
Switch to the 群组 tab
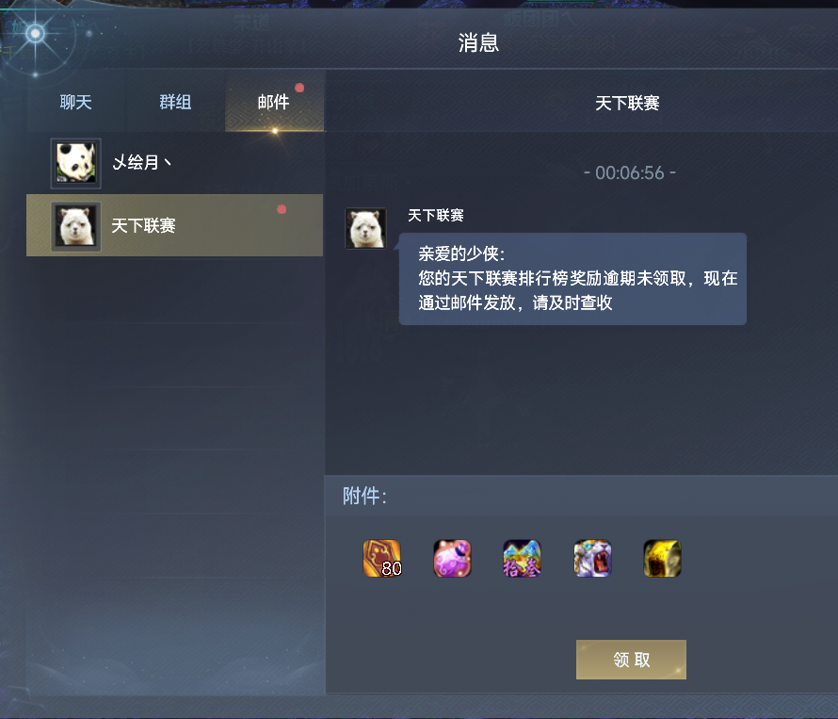[175, 102]
